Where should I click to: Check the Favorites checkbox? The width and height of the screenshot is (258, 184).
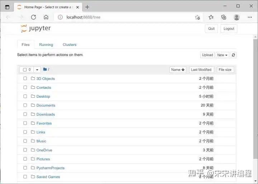click(x=25, y=123)
